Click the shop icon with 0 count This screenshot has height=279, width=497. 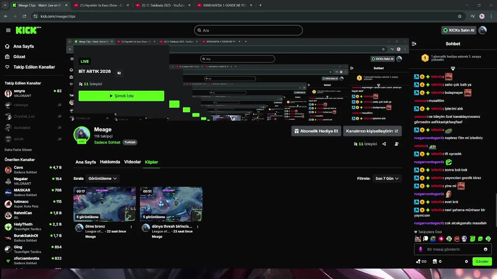[x=437, y=262]
